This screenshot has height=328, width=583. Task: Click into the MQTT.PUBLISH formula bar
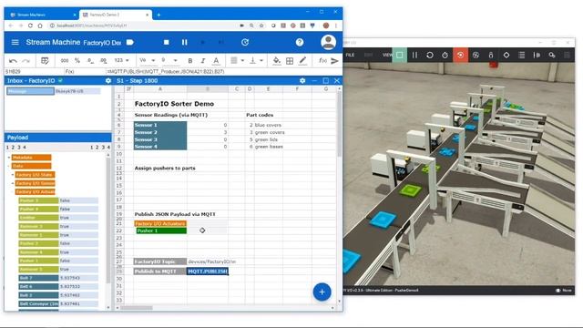(x=223, y=71)
